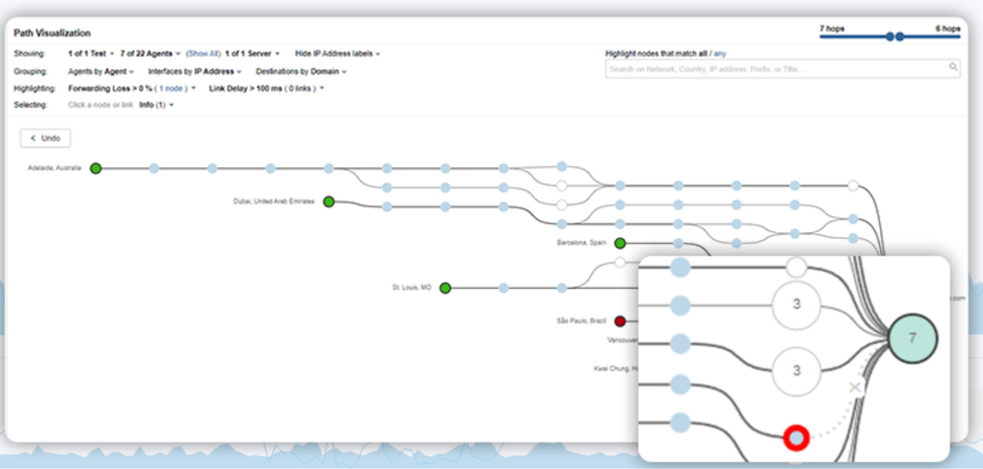
Task: Open the '1 of 1 Test' dropdown
Action: tap(90, 54)
